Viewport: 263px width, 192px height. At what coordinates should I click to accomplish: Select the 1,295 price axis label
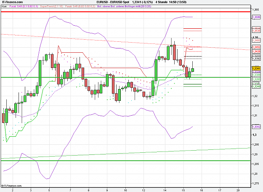(255, 145)
